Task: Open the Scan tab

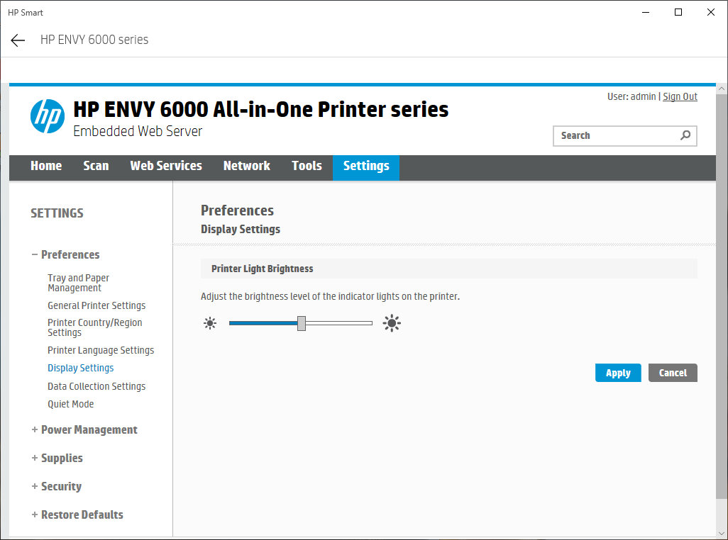Action: pos(96,166)
